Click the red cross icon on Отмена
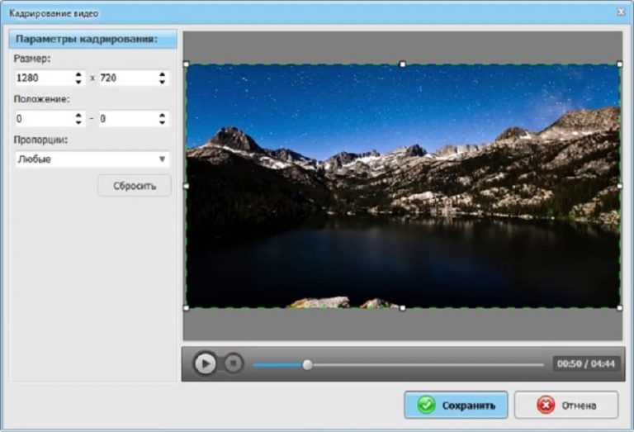The width and height of the screenshot is (634, 432). pos(546,405)
